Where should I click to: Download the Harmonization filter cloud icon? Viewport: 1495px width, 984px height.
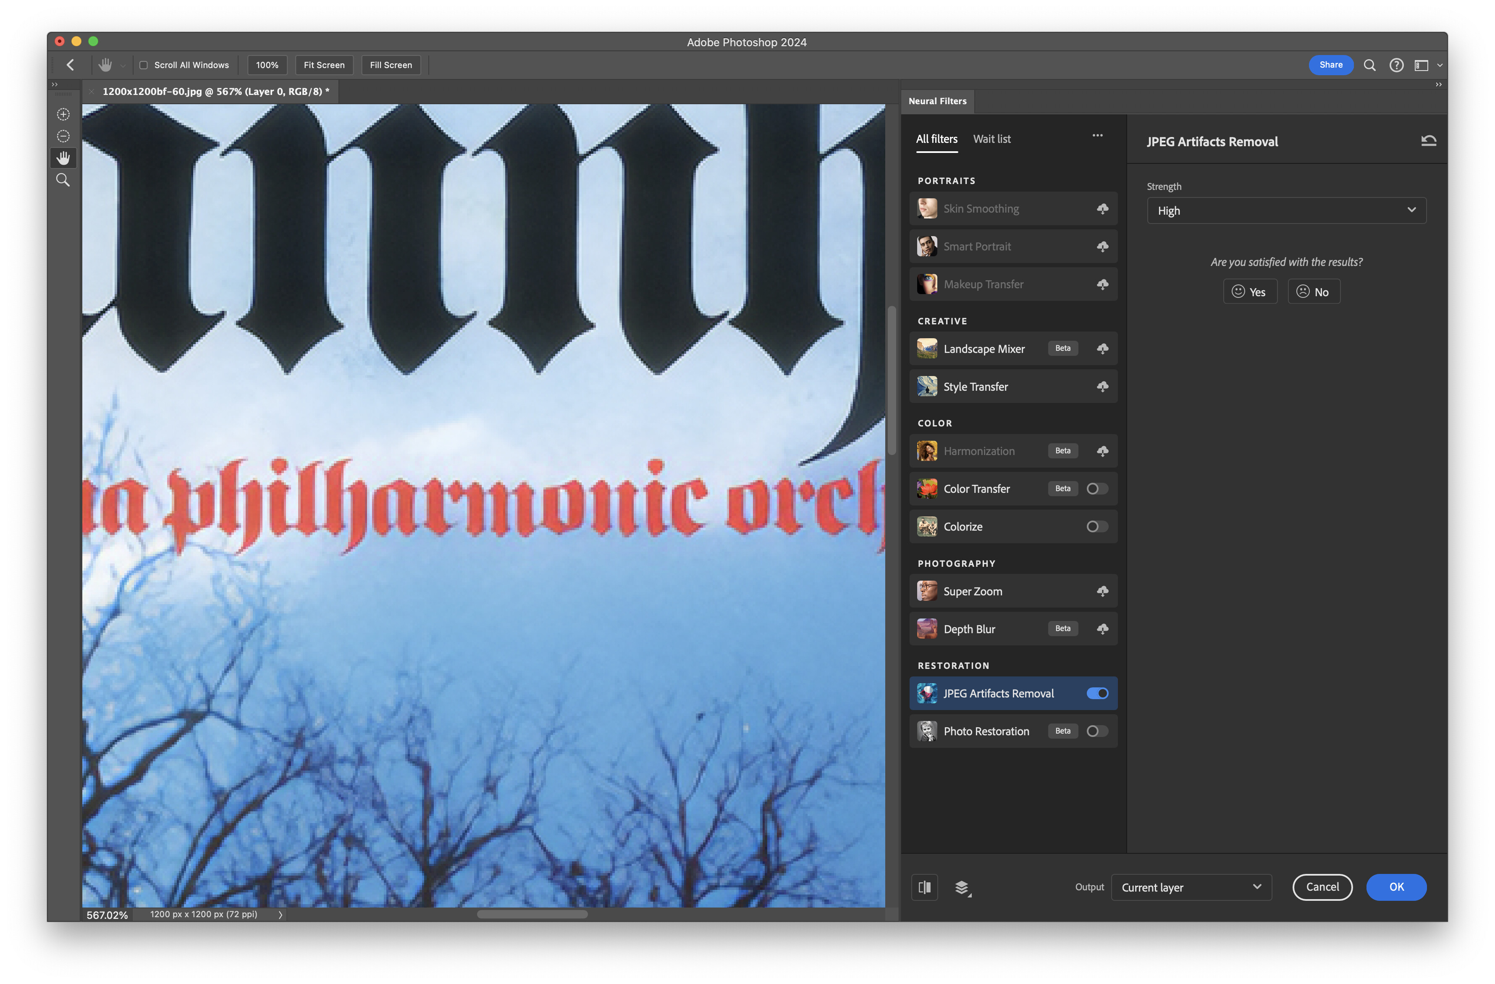click(x=1102, y=451)
